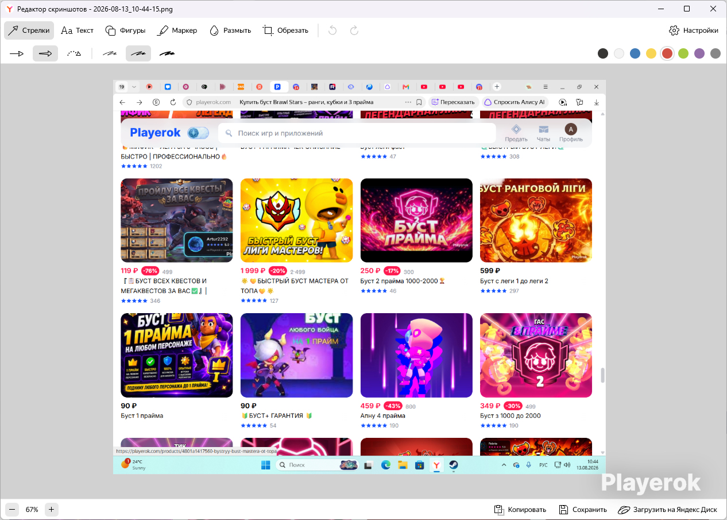Click the captured browser's downloads arrow icon

(x=597, y=102)
